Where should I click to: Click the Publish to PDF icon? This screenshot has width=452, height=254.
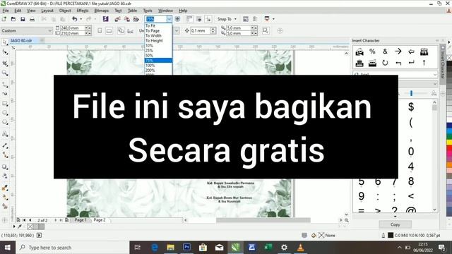136,19
